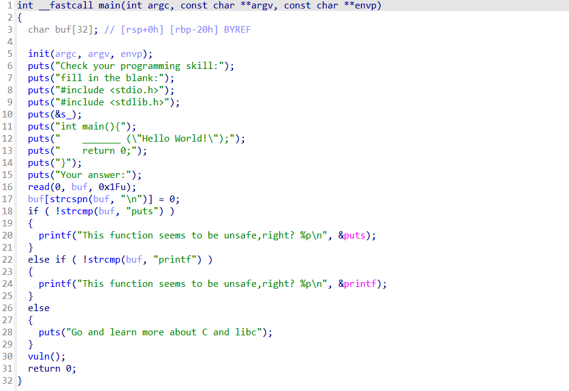Click the read function call
Image resolution: width=569 pixels, height=391 pixels.
click(39, 187)
